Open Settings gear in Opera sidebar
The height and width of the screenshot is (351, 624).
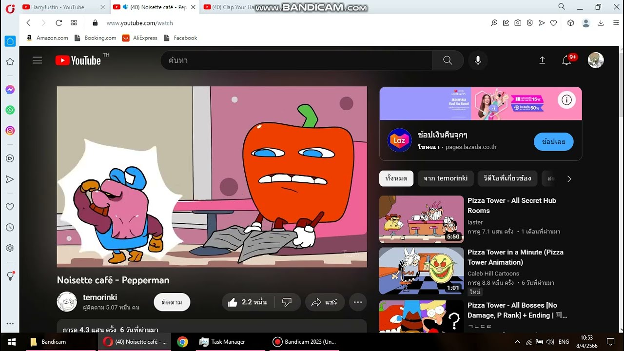coord(10,248)
